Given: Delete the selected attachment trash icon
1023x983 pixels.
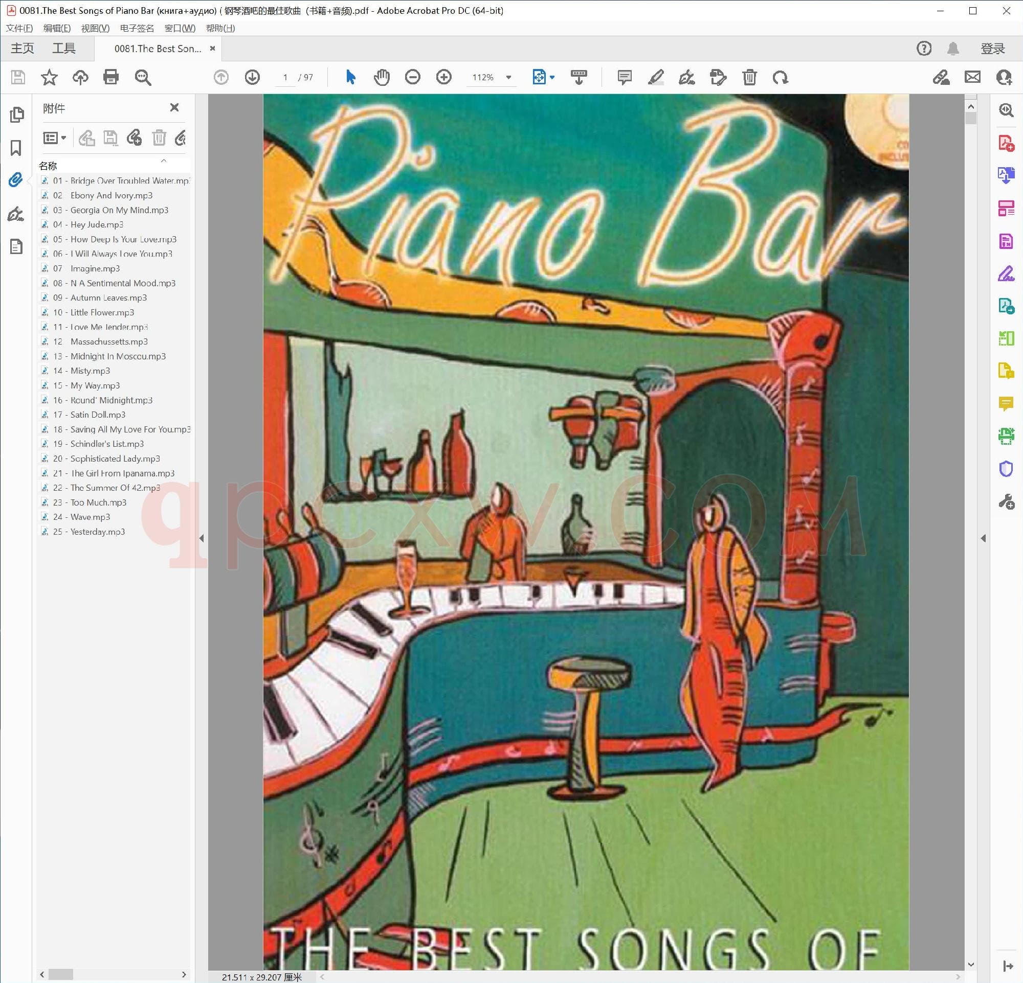Looking at the screenshot, I should click(159, 138).
